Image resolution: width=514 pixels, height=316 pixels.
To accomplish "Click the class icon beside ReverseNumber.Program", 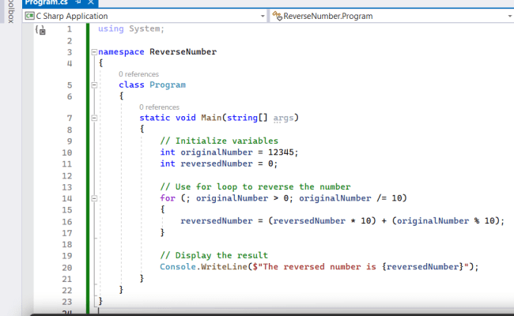I will [x=277, y=16].
